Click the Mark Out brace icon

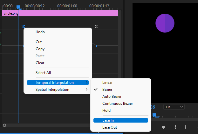pyautogui.click(x=185, y=127)
